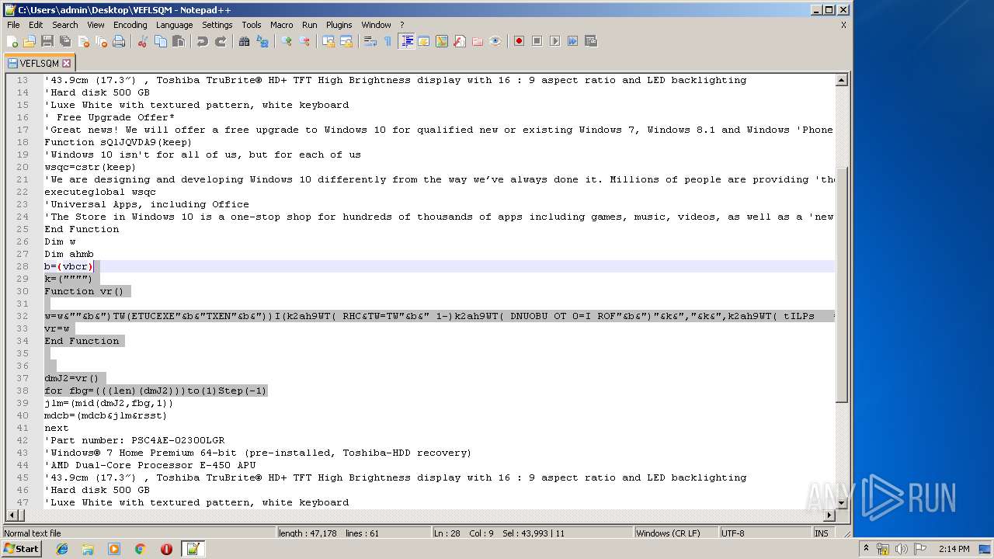Click the Windows (CR LF) status bar field
The image size is (994, 559).
point(676,533)
